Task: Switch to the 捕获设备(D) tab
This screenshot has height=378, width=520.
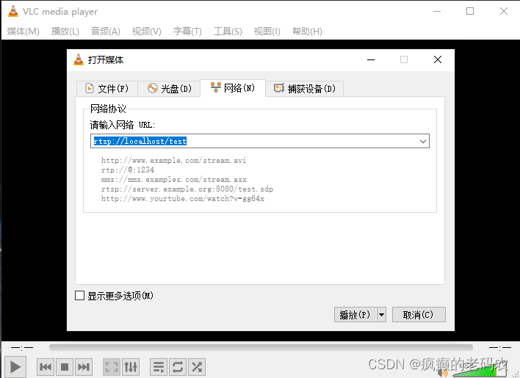Action: point(305,89)
